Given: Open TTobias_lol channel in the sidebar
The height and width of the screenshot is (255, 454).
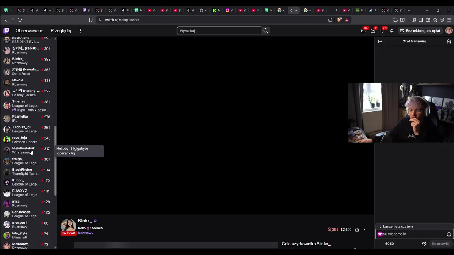Looking at the screenshot, I should click(x=28, y=129).
